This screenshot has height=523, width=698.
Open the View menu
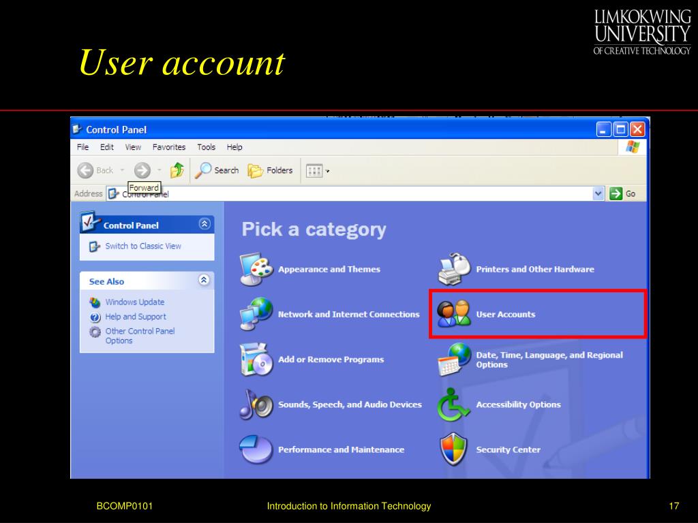point(133,147)
